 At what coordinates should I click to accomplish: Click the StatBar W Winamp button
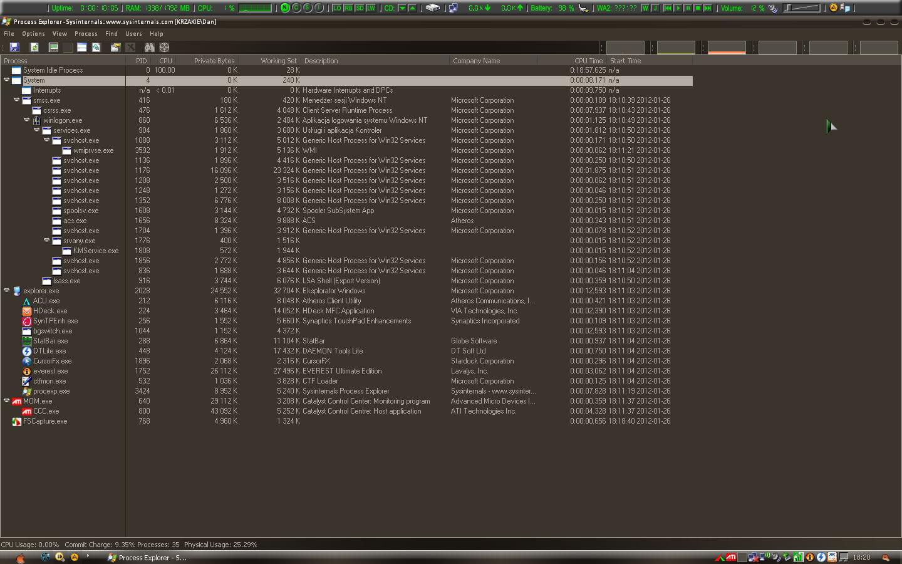(645, 8)
